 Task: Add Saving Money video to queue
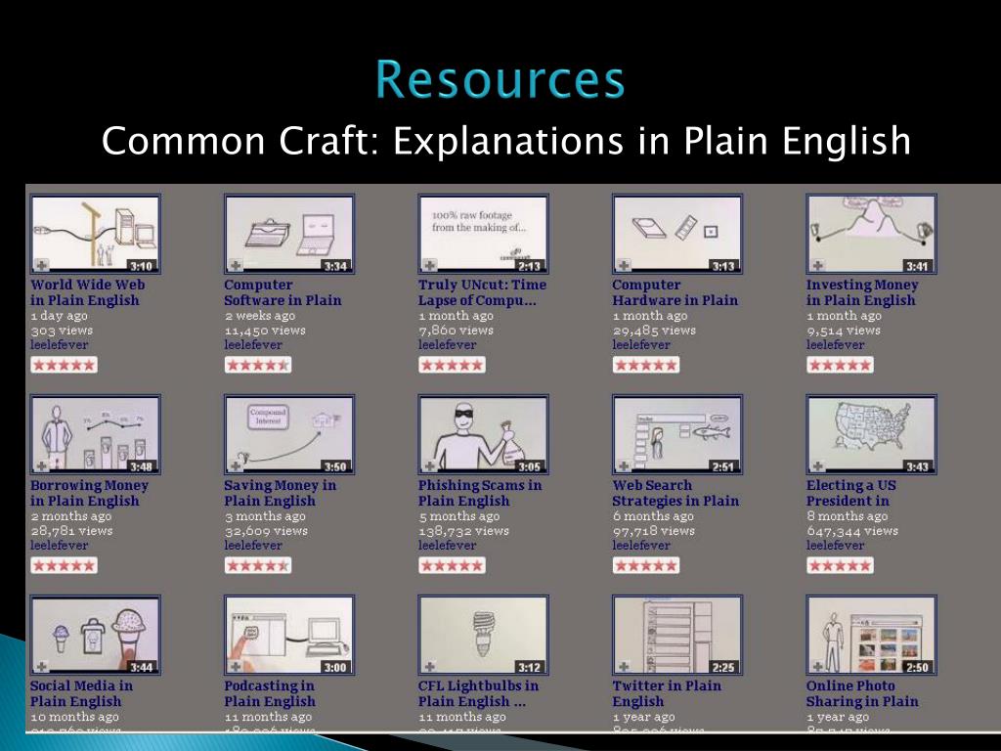pos(236,464)
